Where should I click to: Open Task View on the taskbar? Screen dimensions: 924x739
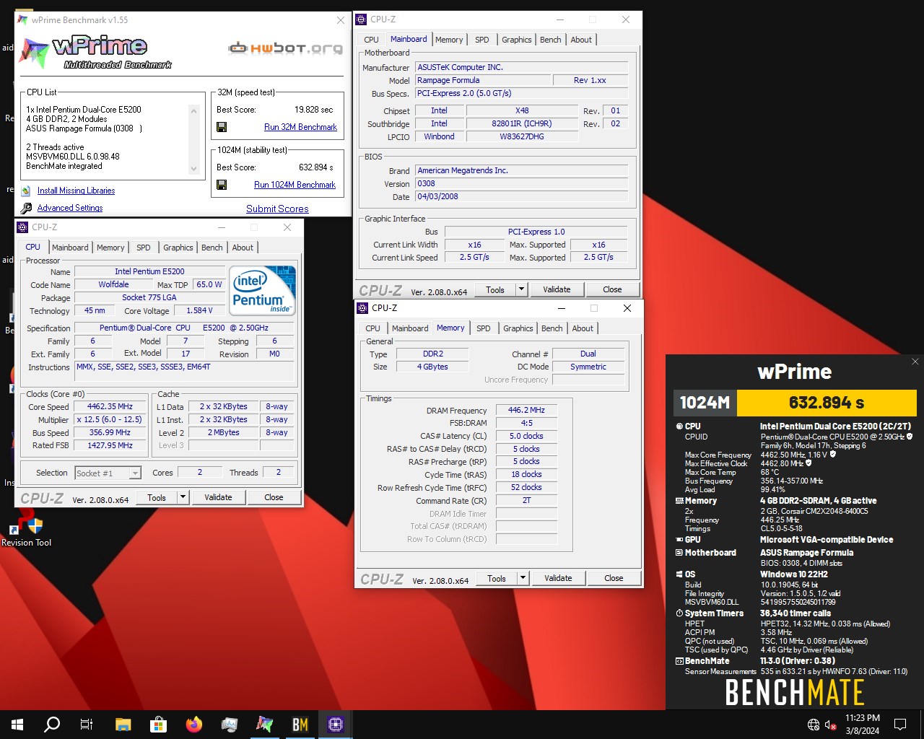coord(87,725)
